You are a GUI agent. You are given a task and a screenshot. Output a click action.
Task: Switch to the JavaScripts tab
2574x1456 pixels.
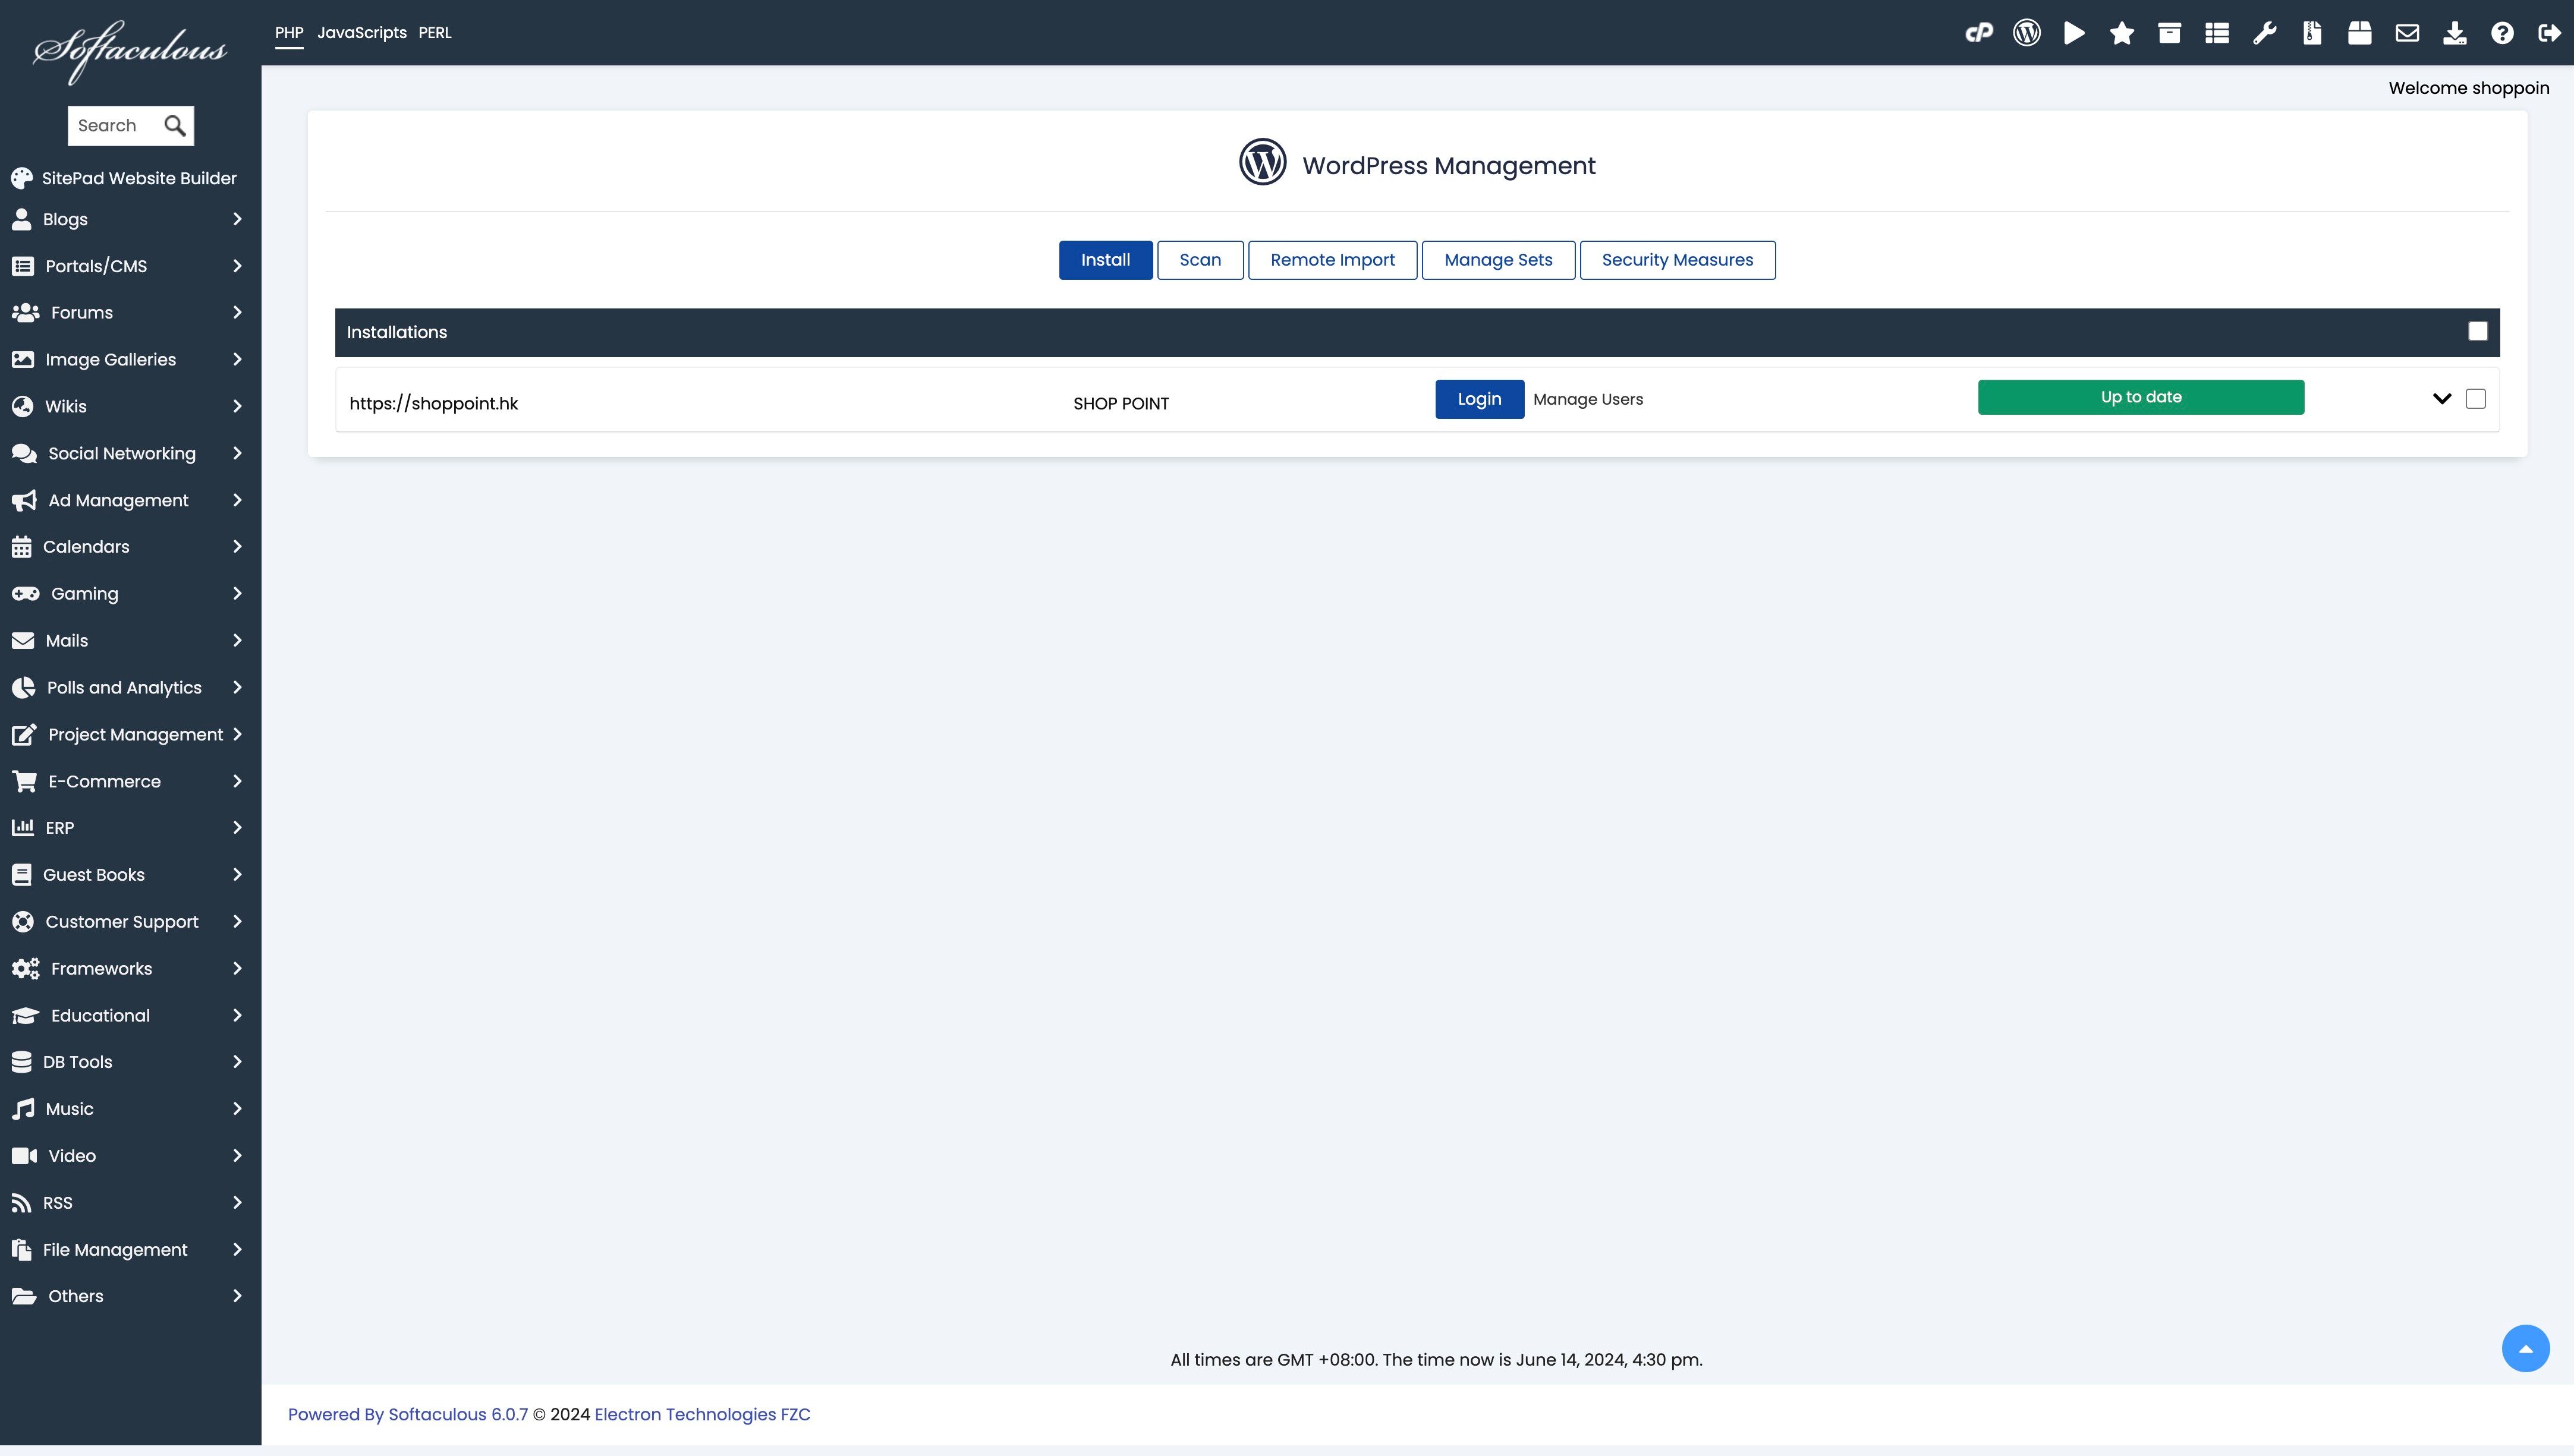pyautogui.click(x=362, y=33)
